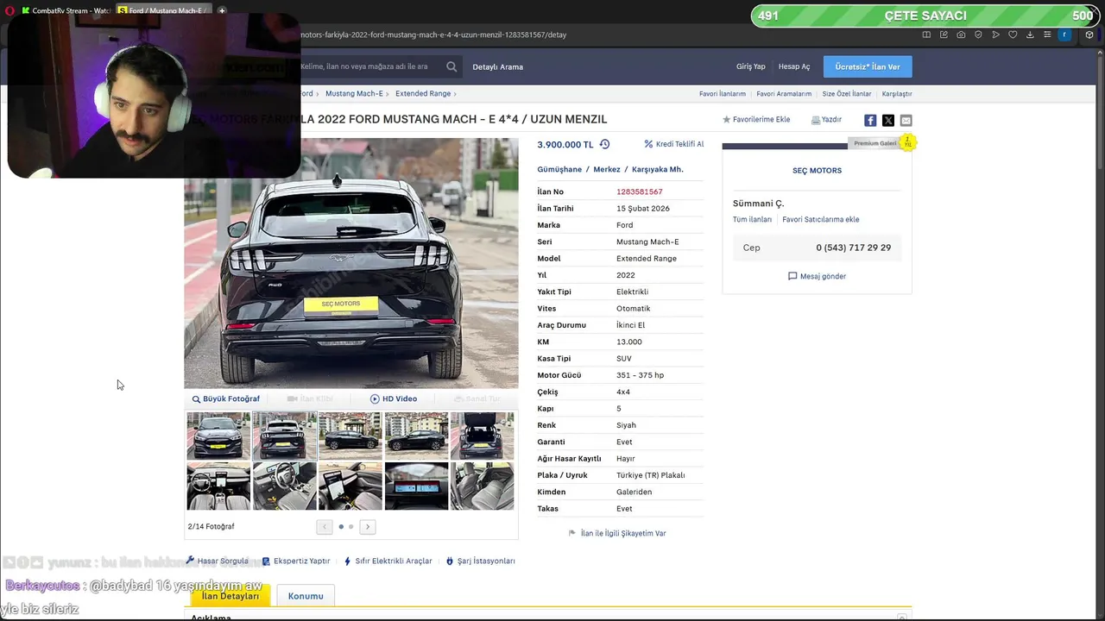1105x621 pixels.
Task: Open Detaylı Arama advanced search
Action: 498,66
